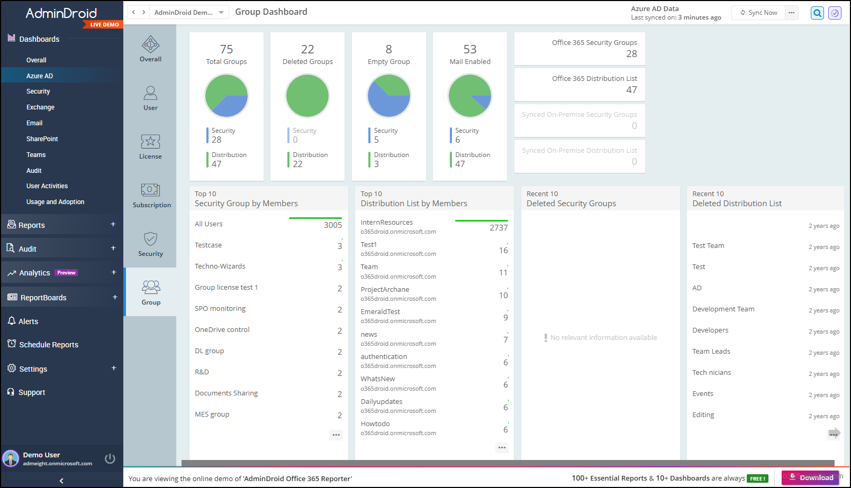The image size is (851, 488).
Task: Click the circular clock icon beside search
Action: (x=835, y=13)
